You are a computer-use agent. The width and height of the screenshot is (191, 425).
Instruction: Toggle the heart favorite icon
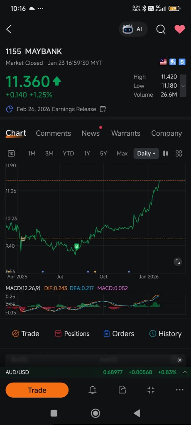tap(180, 29)
